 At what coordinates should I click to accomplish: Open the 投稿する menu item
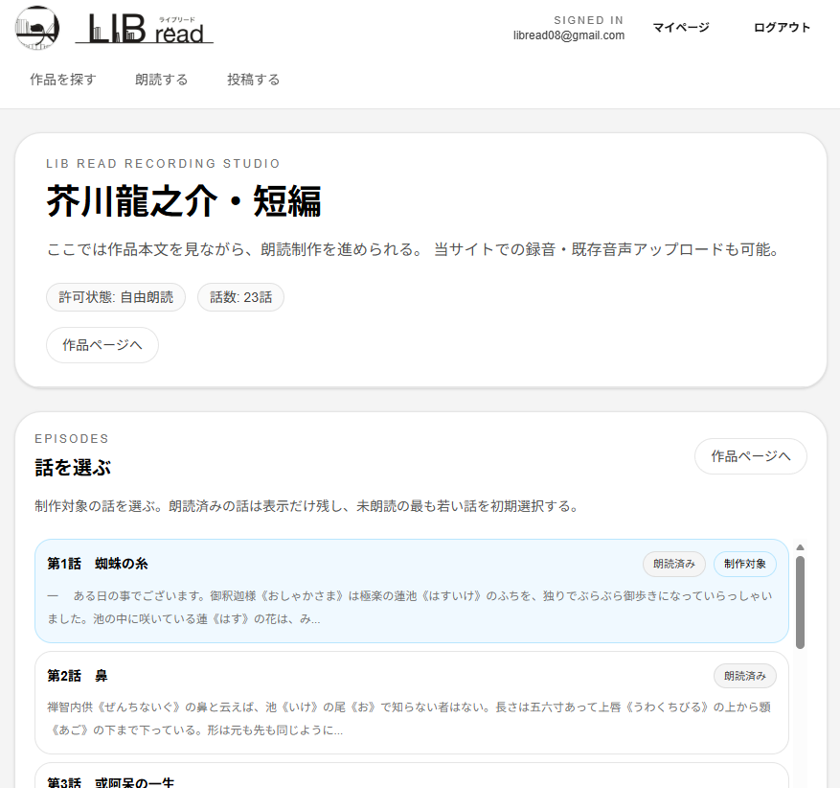coord(254,80)
